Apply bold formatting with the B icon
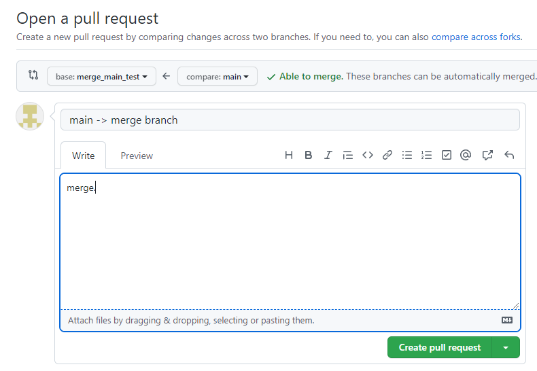 (x=308, y=156)
